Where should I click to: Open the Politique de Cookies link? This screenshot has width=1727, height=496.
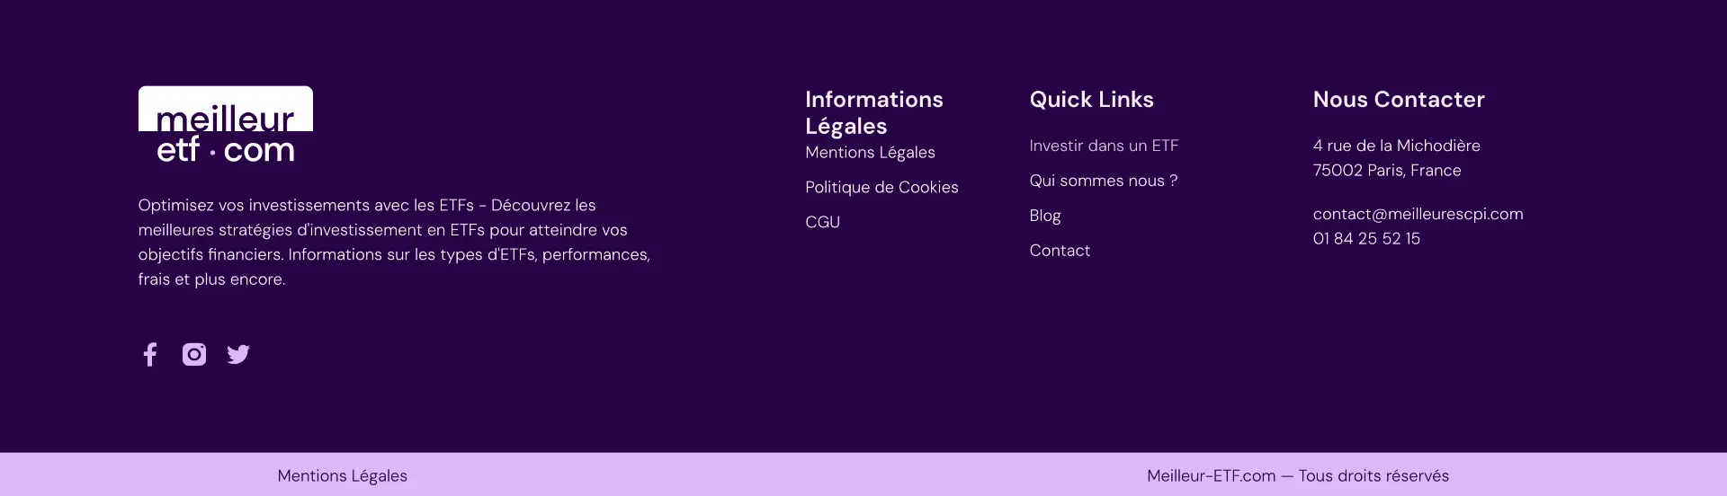(x=881, y=188)
